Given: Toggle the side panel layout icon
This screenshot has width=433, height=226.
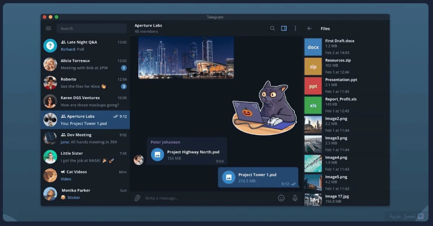Looking at the screenshot, I should (284, 28).
